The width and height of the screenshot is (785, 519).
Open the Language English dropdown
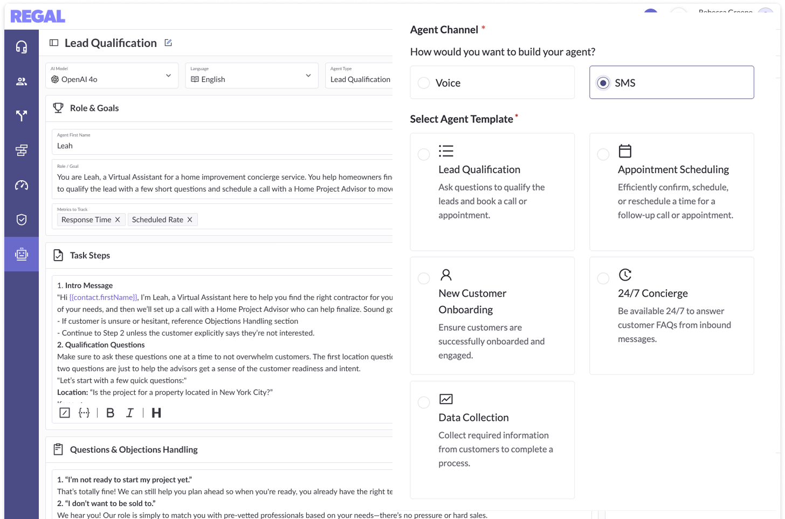(252, 76)
